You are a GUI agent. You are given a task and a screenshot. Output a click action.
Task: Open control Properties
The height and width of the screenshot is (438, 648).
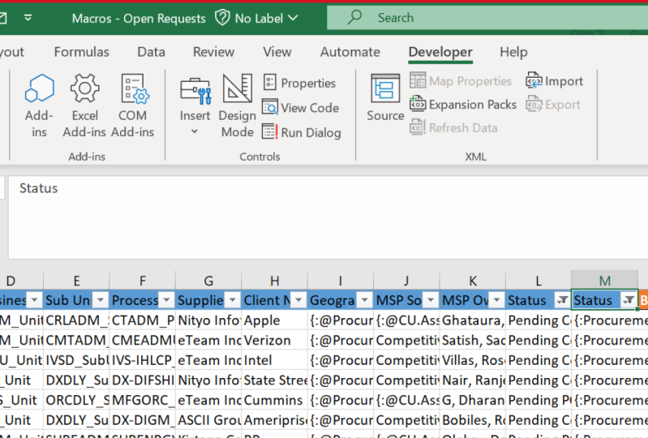coord(299,83)
